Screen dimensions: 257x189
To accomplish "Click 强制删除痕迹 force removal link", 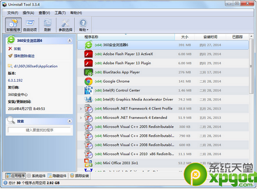I will coord(24,56).
